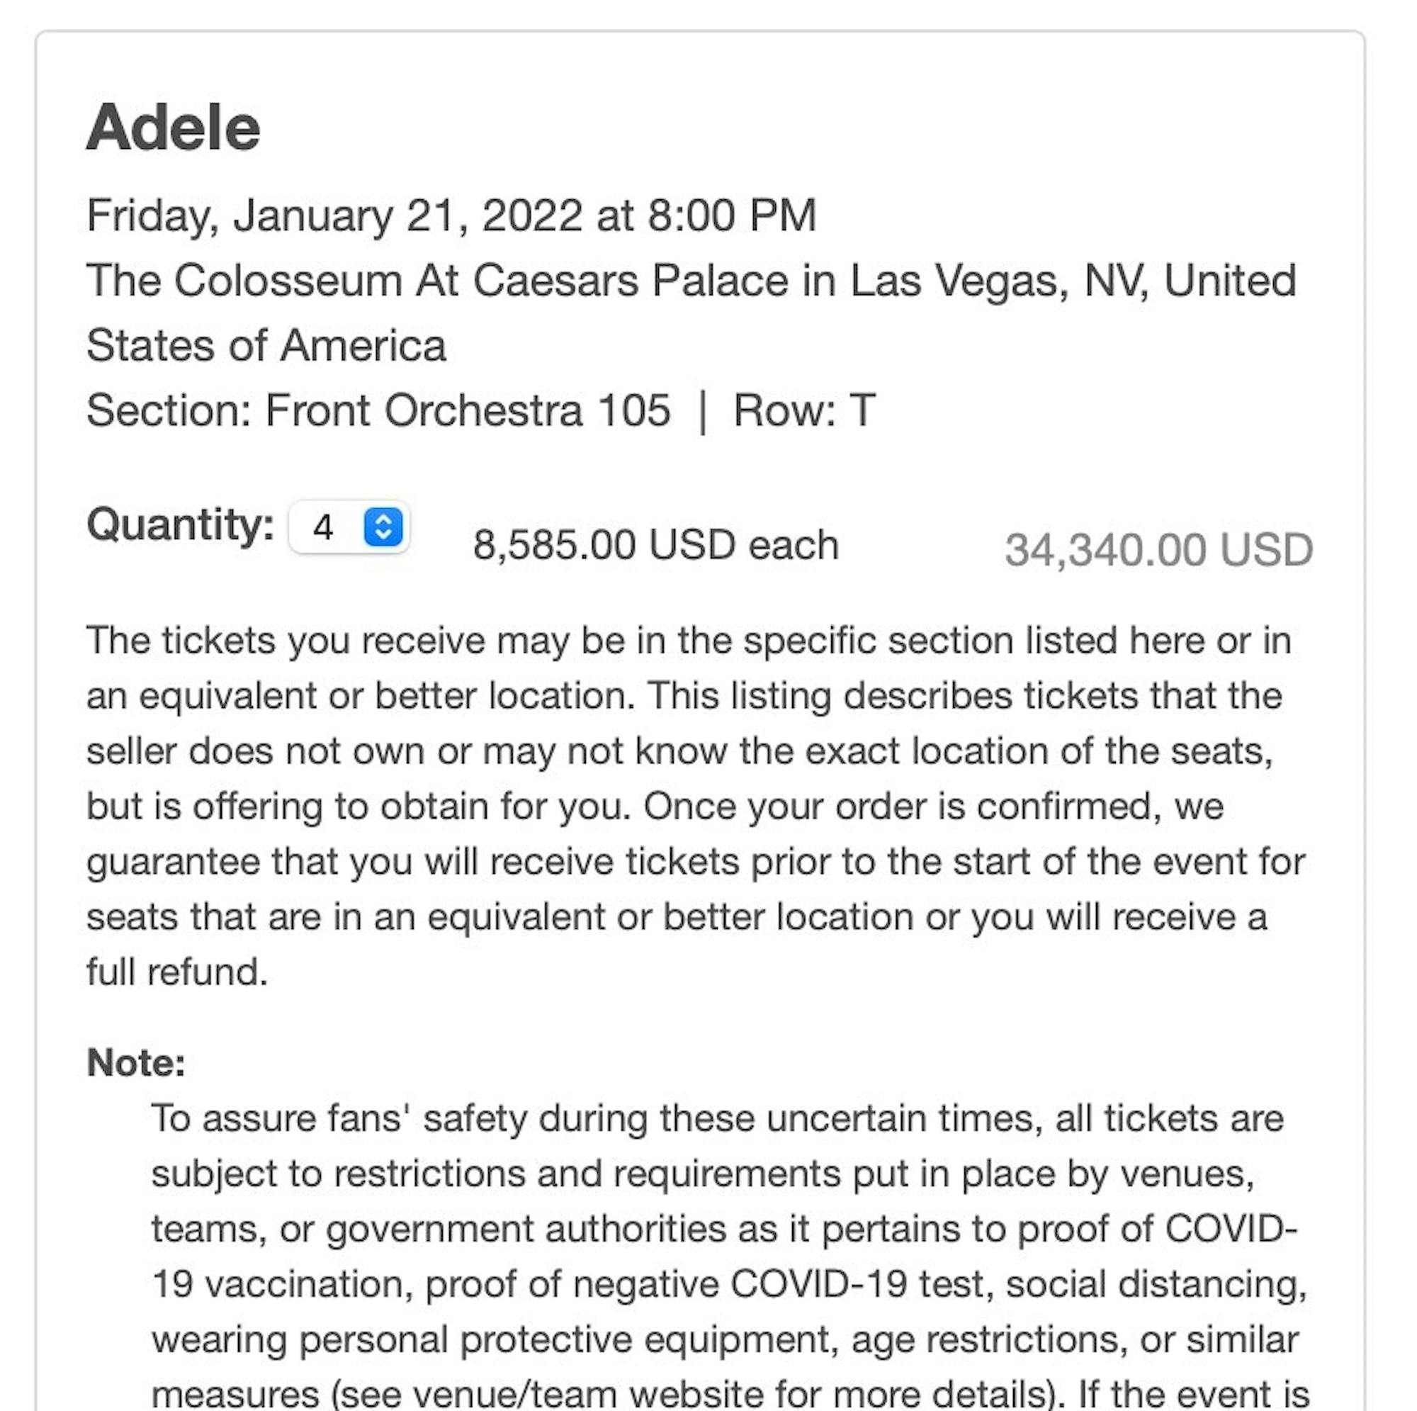Select the Row: T label
The image size is (1417, 1411).
pos(803,410)
